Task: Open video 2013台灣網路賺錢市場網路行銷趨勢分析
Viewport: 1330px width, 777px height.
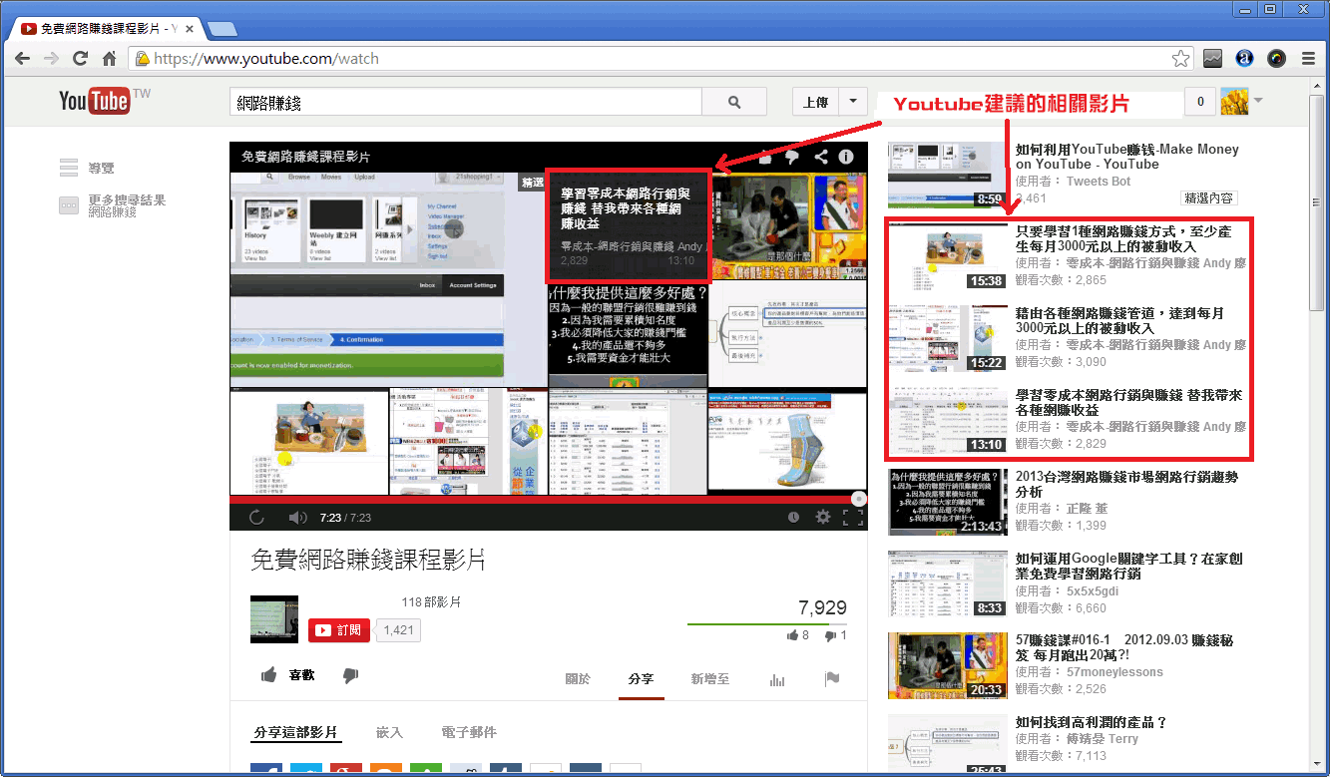Action: 1126,485
